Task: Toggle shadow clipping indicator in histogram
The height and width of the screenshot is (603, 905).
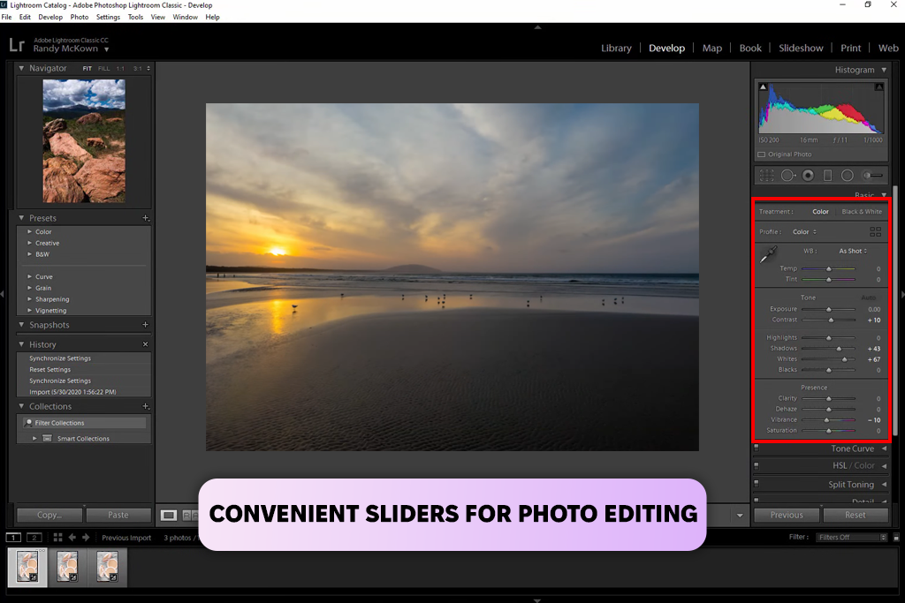Action: coord(763,87)
